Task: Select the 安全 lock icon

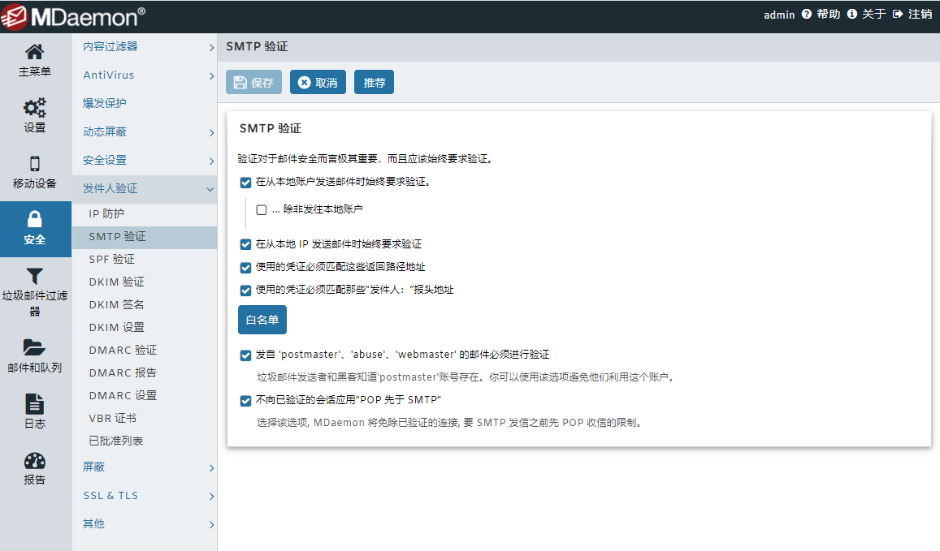Action: coord(35,219)
